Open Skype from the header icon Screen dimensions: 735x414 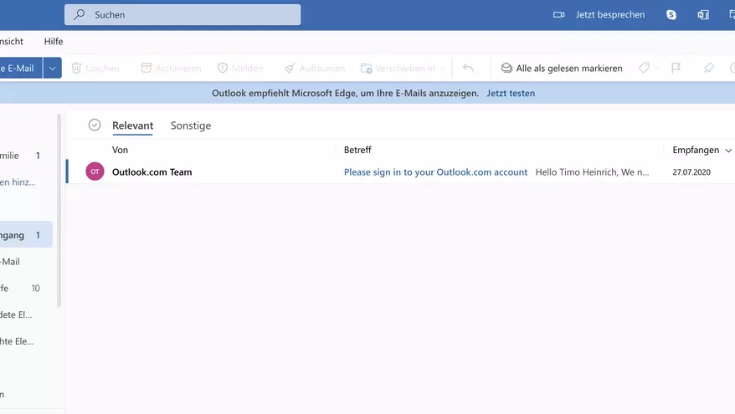(671, 14)
